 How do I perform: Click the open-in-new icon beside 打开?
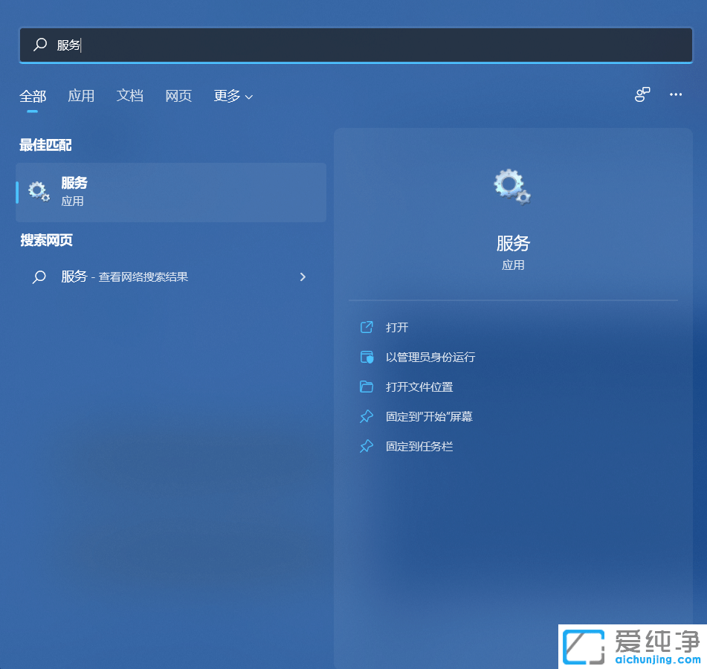367,327
